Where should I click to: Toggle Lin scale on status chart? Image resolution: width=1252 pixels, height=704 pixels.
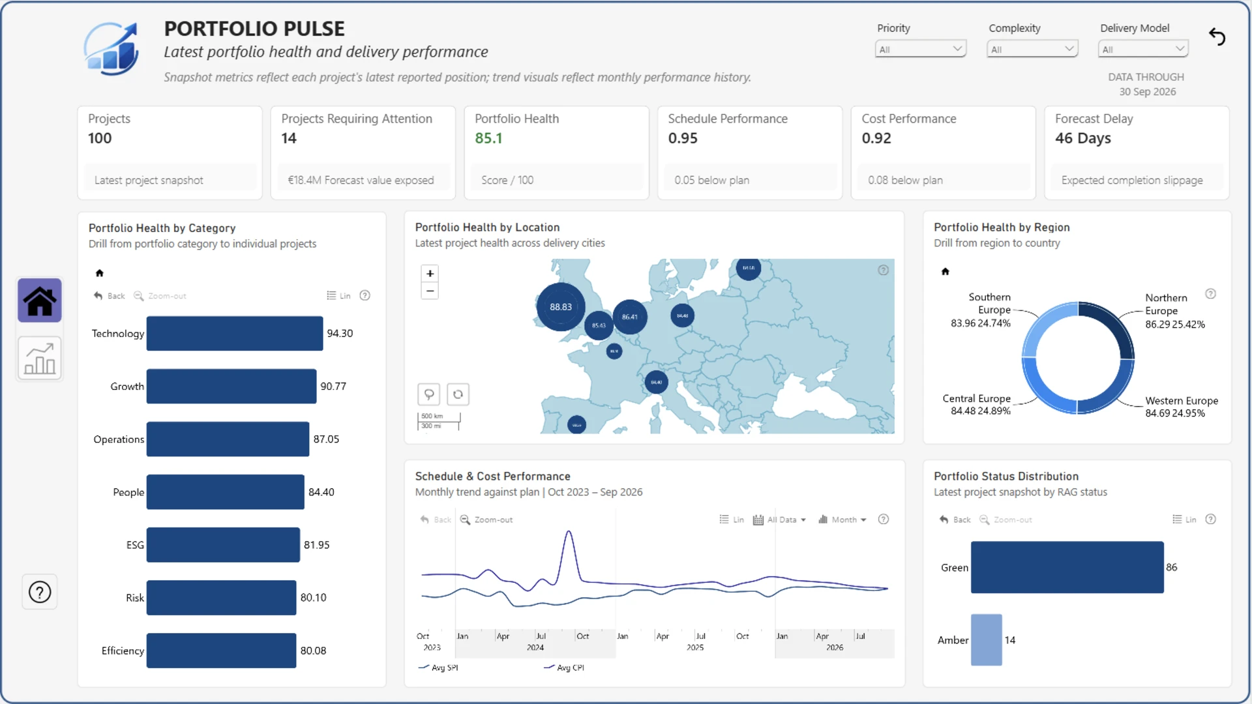coord(1184,520)
